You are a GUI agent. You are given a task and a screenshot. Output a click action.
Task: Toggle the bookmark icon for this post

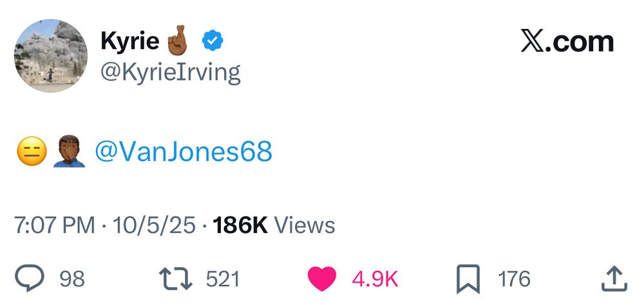pyautogui.click(x=468, y=279)
